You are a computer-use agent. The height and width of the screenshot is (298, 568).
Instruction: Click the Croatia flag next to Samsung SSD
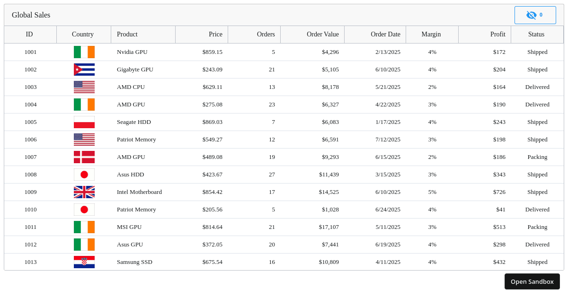(84, 262)
